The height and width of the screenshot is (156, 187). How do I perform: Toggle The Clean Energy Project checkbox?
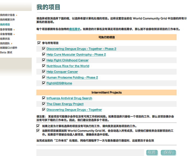tap(44, 104)
